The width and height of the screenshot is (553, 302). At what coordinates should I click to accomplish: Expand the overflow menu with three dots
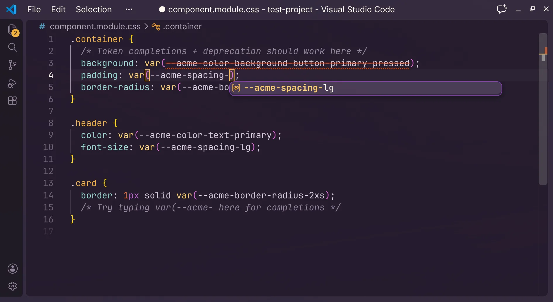coord(129,9)
